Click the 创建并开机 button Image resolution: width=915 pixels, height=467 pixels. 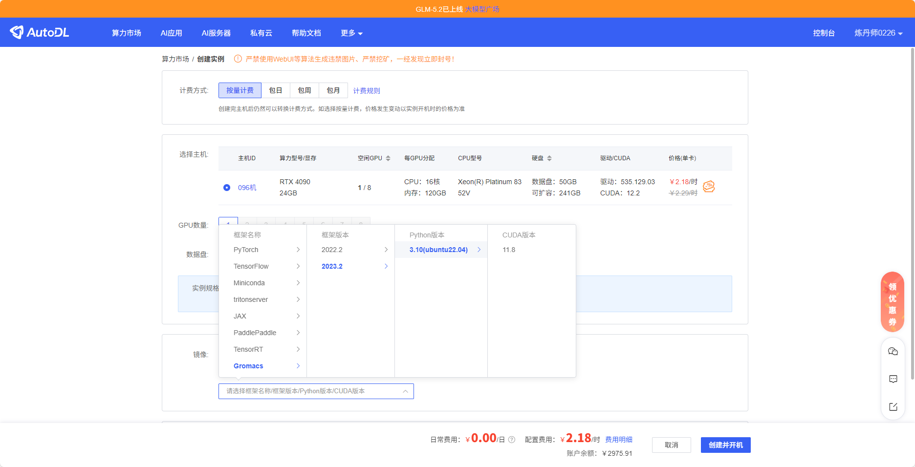(726, 445)
